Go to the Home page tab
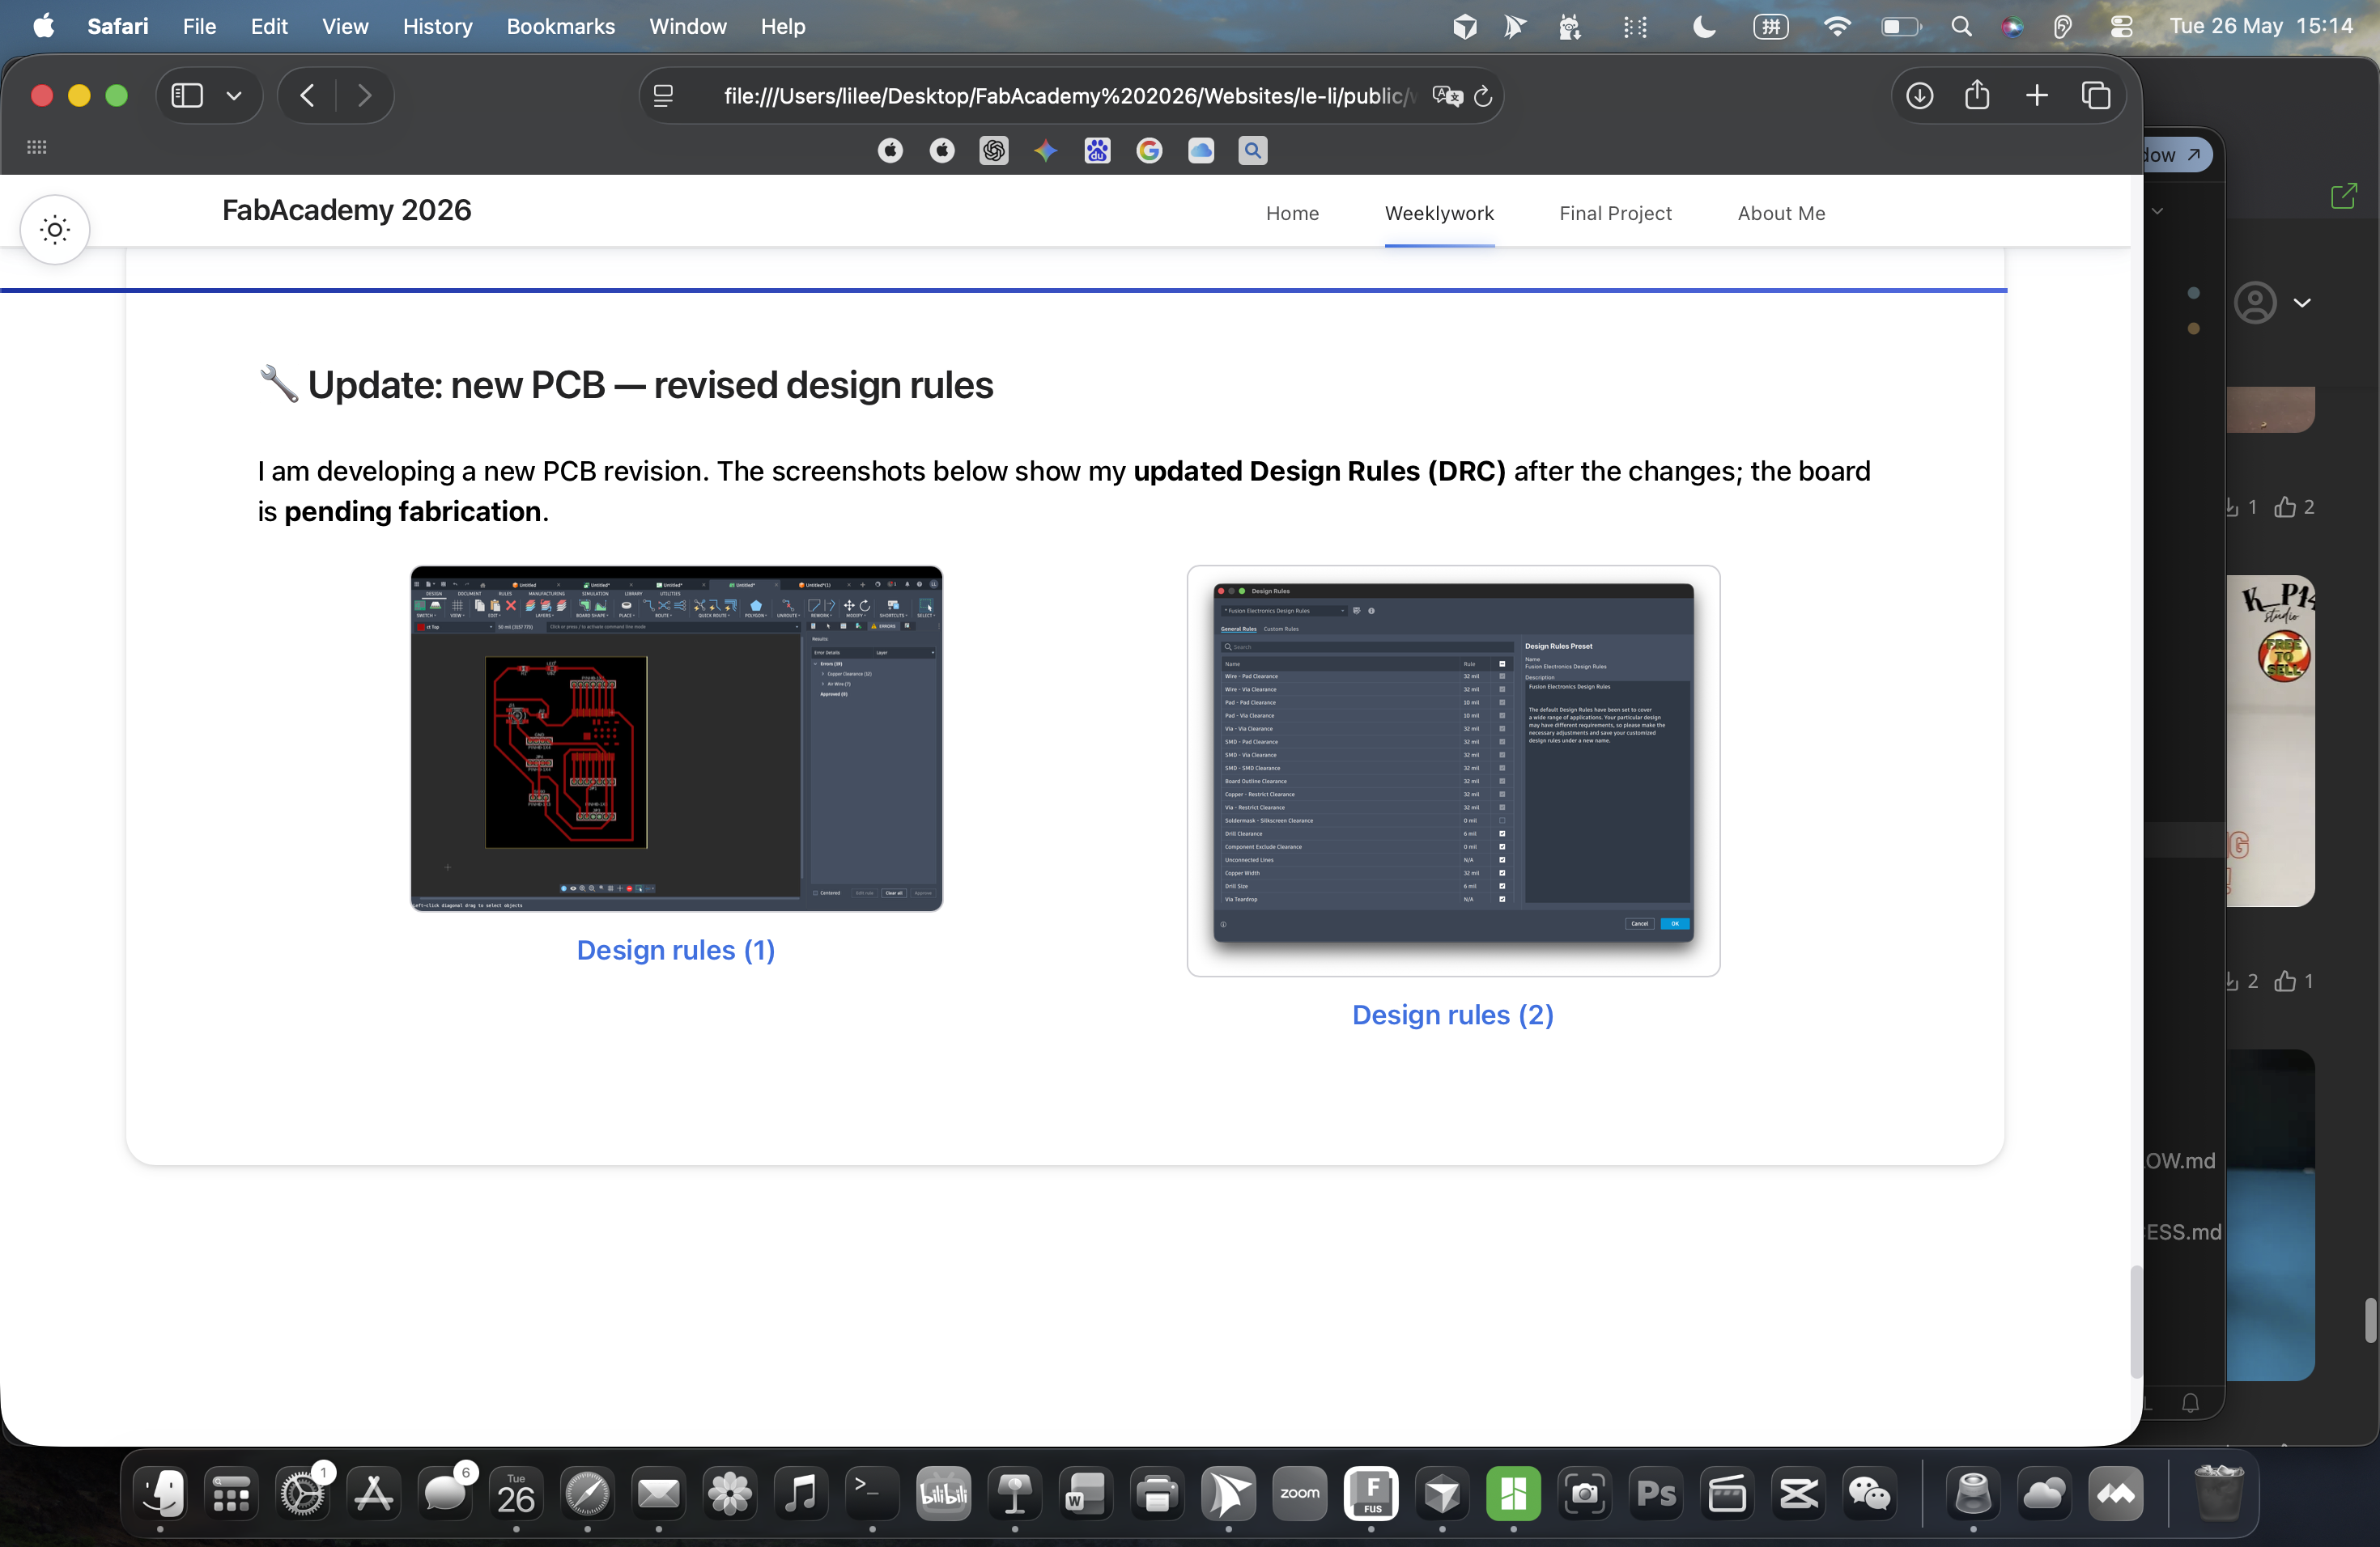Image resolution: width=2380 pixels, height=1547 pixels. pyautogui.click(x=1292, y=213)
